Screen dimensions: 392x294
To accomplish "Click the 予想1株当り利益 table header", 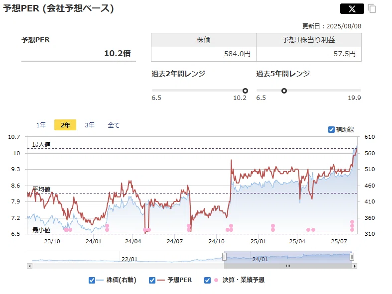I will tap(309, 40).
